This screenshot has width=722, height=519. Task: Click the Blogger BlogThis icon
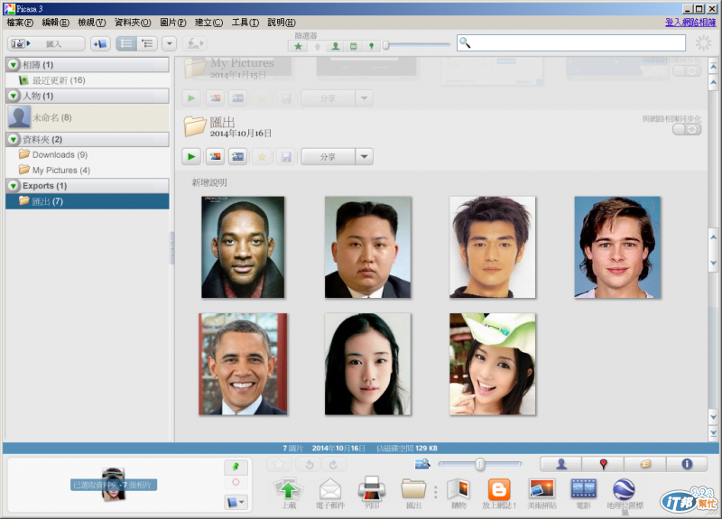click(x=499, y=493)
